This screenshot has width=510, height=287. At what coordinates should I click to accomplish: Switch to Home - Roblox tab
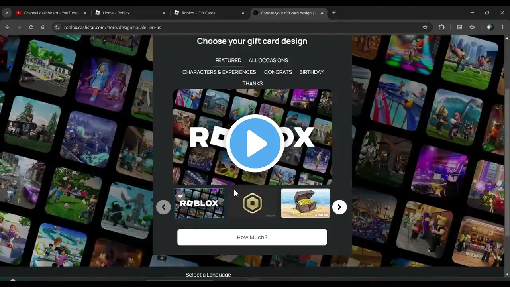[130, 13]
